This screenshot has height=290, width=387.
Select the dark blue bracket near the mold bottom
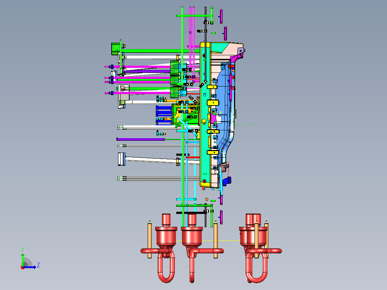point(227,181)
